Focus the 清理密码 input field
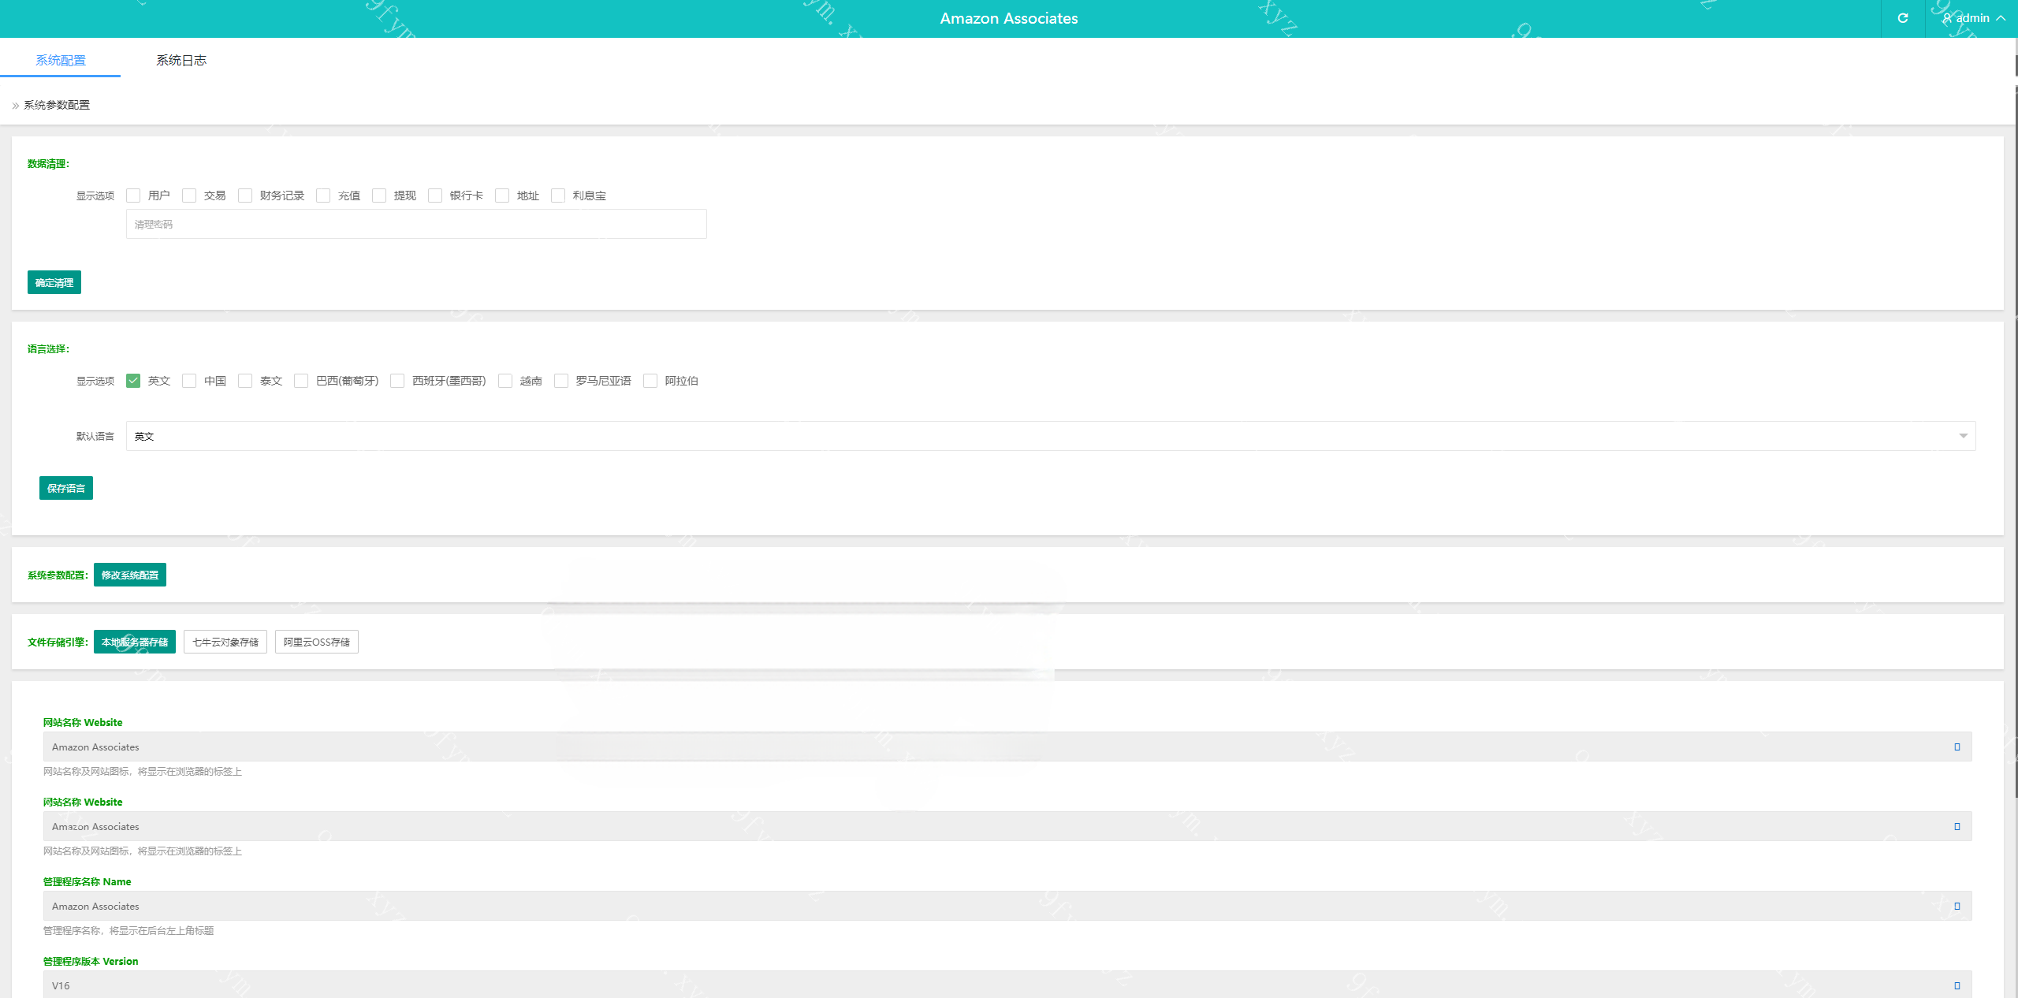The image size is (2018, 998). (x=416, y=224)
